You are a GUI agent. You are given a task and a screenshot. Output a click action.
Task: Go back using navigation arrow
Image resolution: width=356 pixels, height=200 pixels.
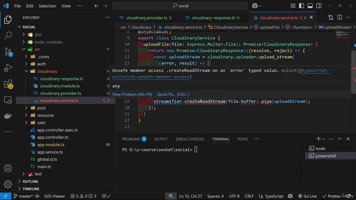96,6
